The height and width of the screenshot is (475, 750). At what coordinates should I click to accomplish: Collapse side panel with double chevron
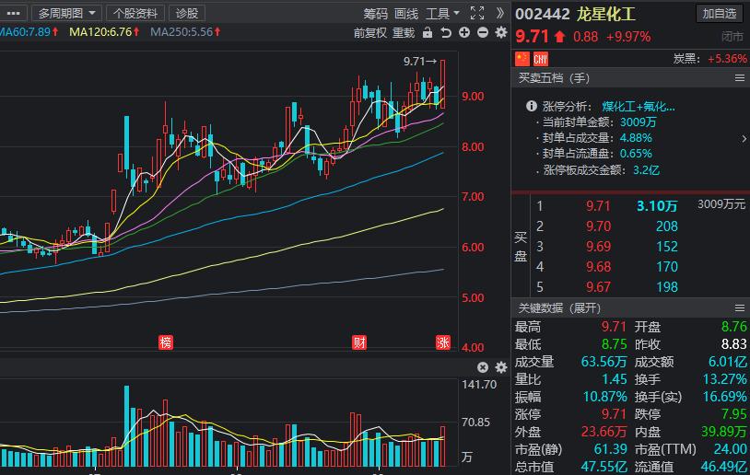pyautogui.click(x=499, y=13)
